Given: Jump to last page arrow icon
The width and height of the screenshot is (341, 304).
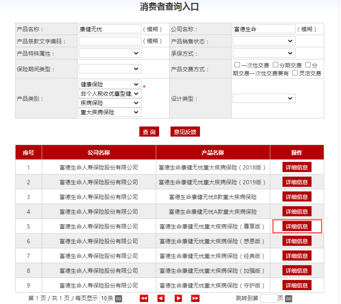Looking at the screenshot, I should (195, 298).
